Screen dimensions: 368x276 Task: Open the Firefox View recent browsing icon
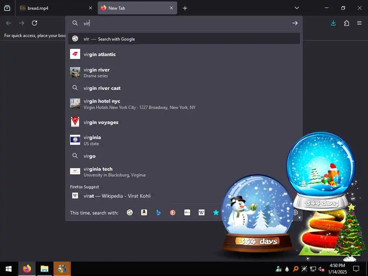click(7, 8)
